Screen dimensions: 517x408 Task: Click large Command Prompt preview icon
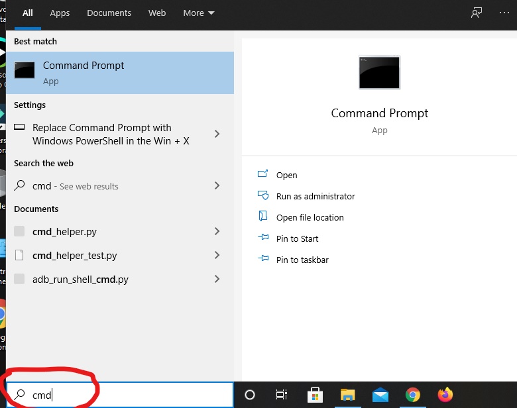[x=379, y=72]
